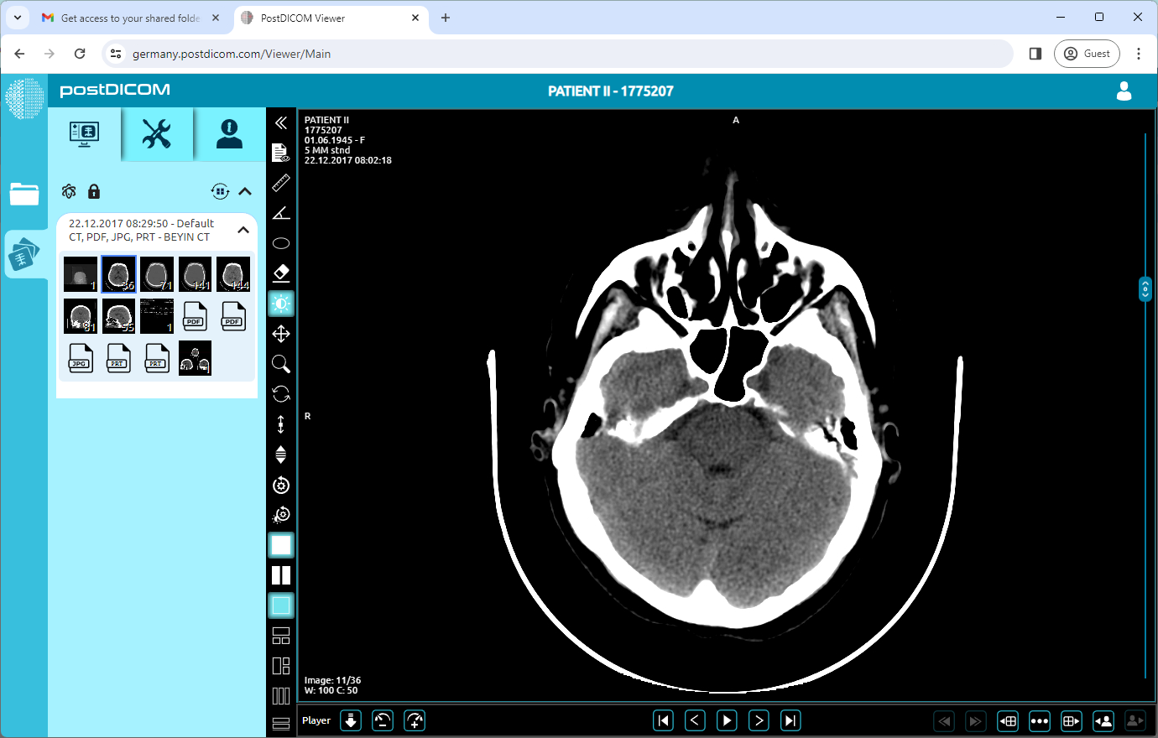Select the angle measurement tool
1158x738 pixels.
point(281,213)
